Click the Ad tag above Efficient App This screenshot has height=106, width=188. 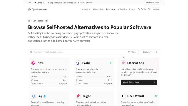pyautogui.click(x=123, y=58)
